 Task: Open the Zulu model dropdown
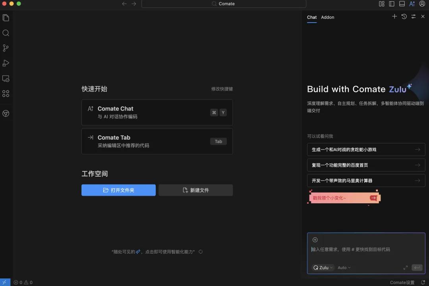click(323, 267)
